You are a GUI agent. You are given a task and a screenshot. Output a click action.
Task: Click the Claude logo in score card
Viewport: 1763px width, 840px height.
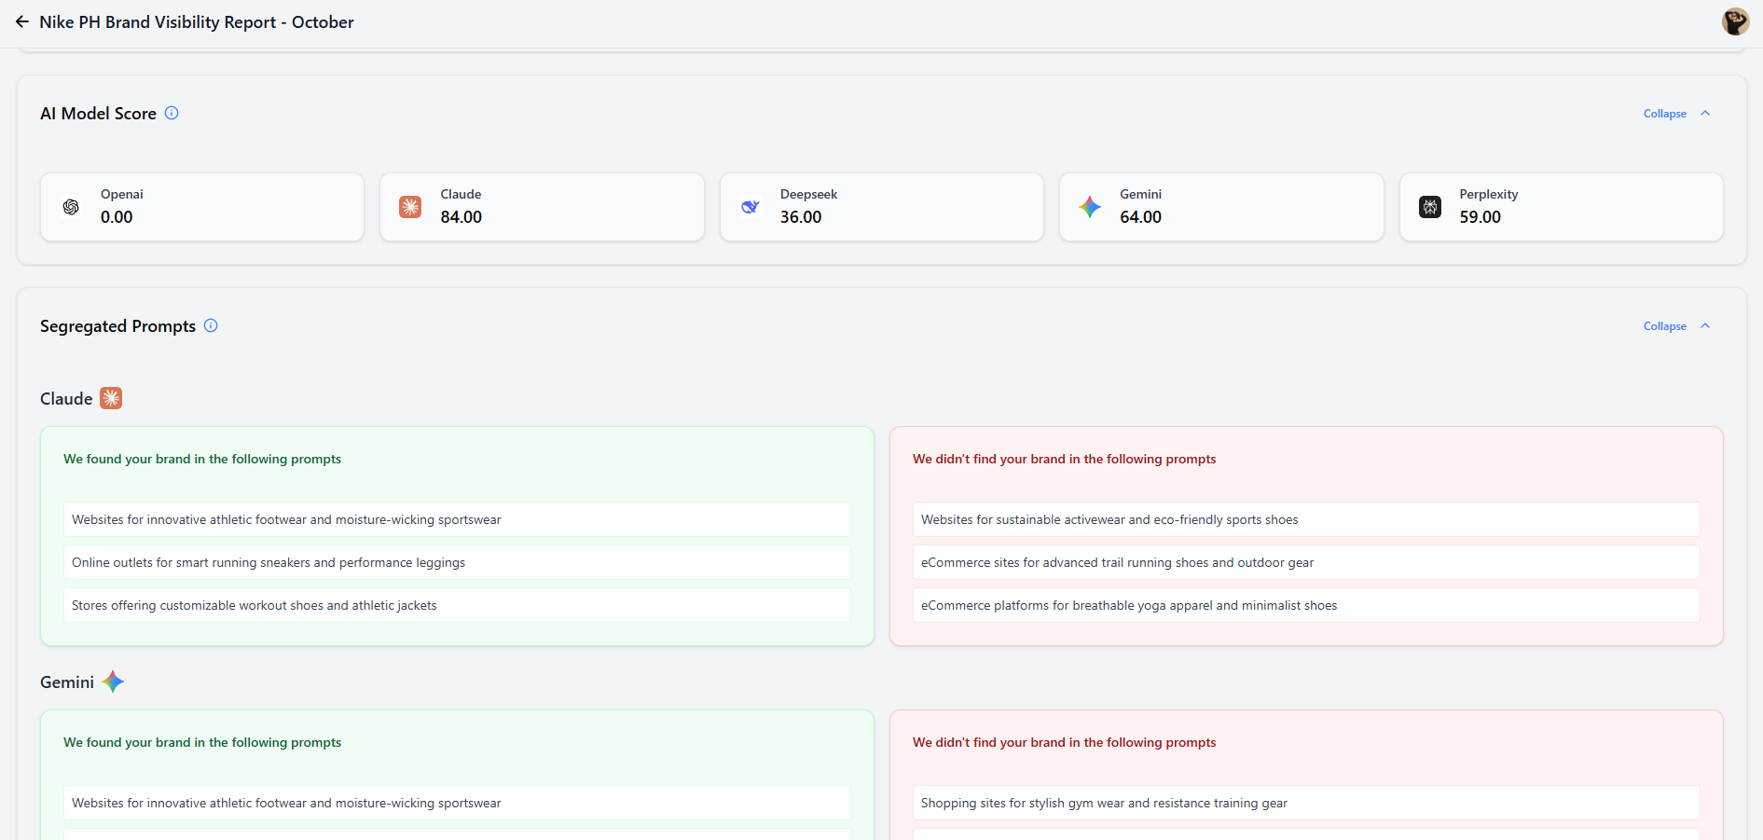410,207
